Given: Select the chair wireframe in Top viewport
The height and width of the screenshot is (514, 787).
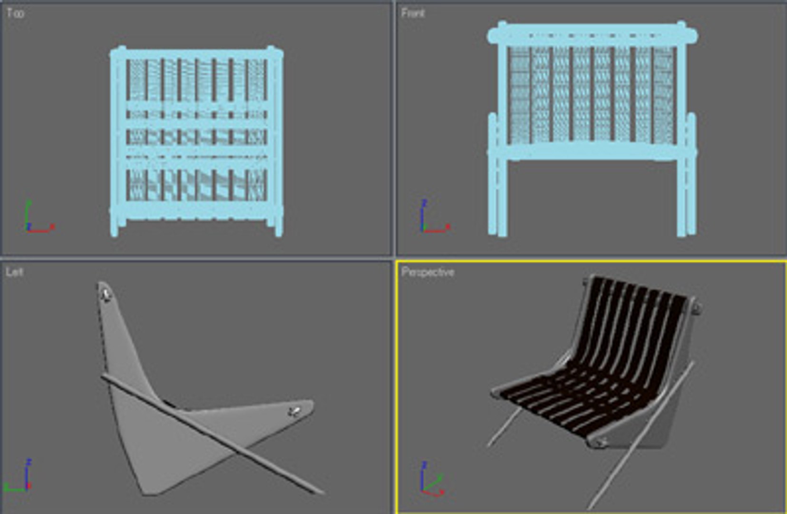Looking at the screenshot, I should pyautogui.click(x=196, y=141).
